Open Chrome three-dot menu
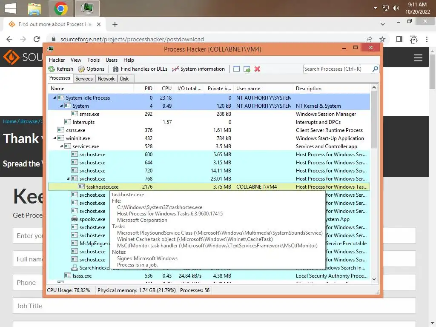 (x=427, y=39)
